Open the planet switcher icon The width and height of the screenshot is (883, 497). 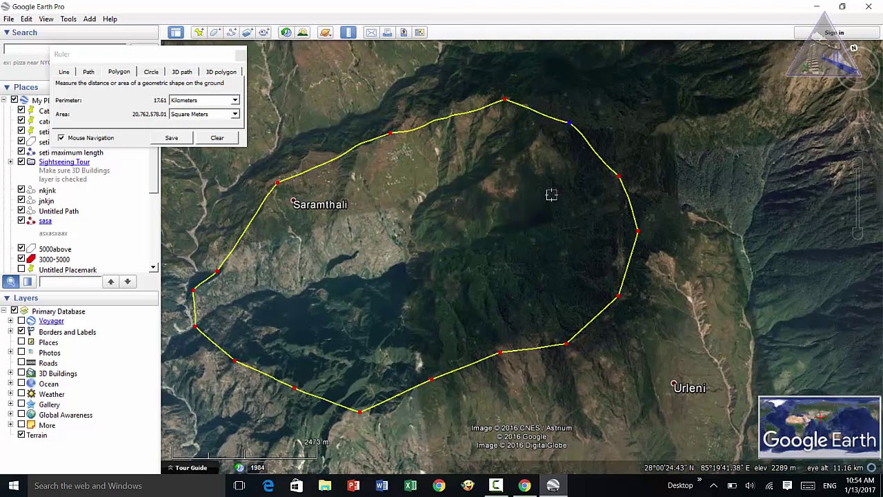326,32
